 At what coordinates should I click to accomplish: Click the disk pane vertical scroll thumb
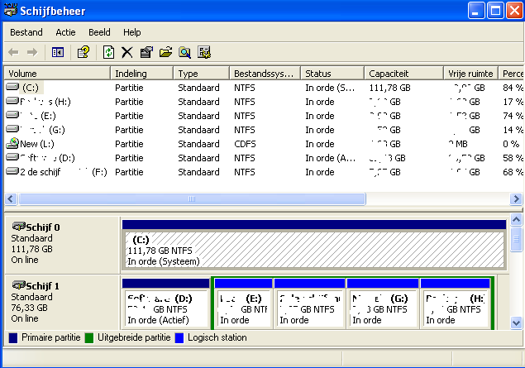(x=516, y=239)
